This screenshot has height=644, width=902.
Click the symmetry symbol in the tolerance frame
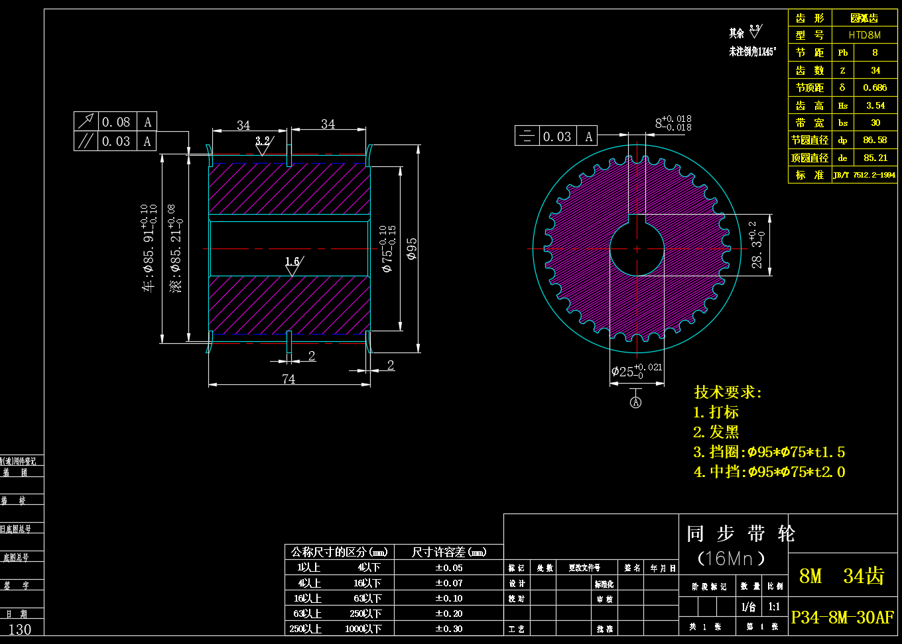point(527,136)
